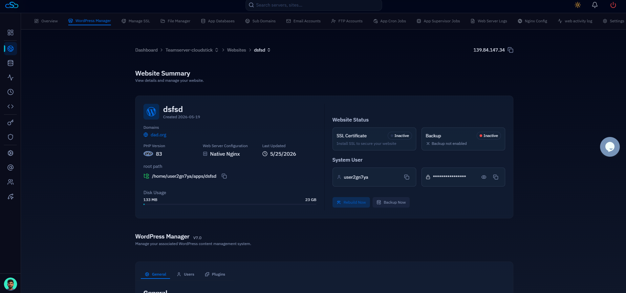This screenshot has width=626, height=293.
Task: Click the Created 2026-05-19 text
Action: (182, 117)
